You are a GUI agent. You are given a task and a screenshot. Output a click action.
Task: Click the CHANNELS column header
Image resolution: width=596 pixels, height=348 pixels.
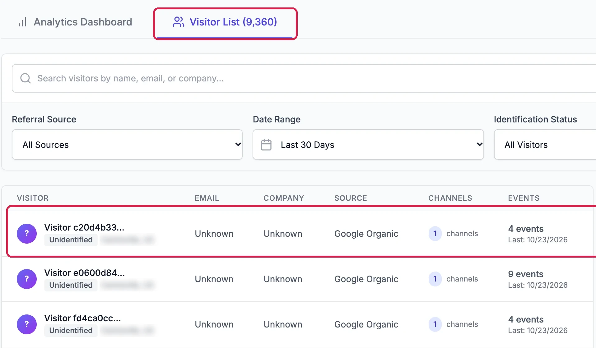(450, 198)
